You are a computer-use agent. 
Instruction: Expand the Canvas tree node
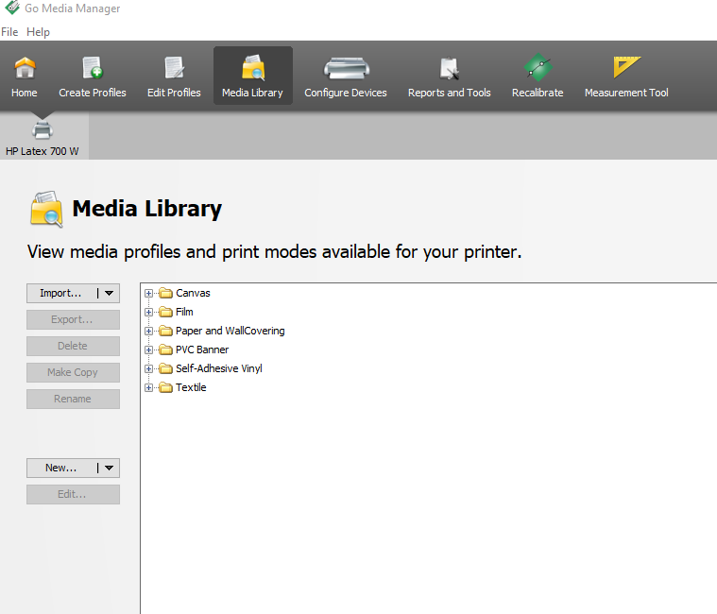tap(148, 293)
